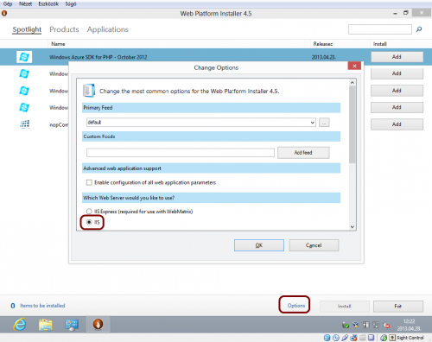
Task: Click the network tray icon
Action: point(376,325)
